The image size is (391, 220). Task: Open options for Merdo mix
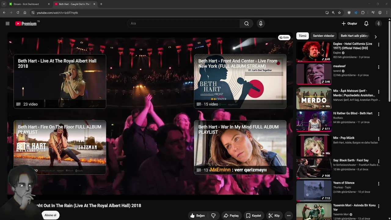coord(379,92)
